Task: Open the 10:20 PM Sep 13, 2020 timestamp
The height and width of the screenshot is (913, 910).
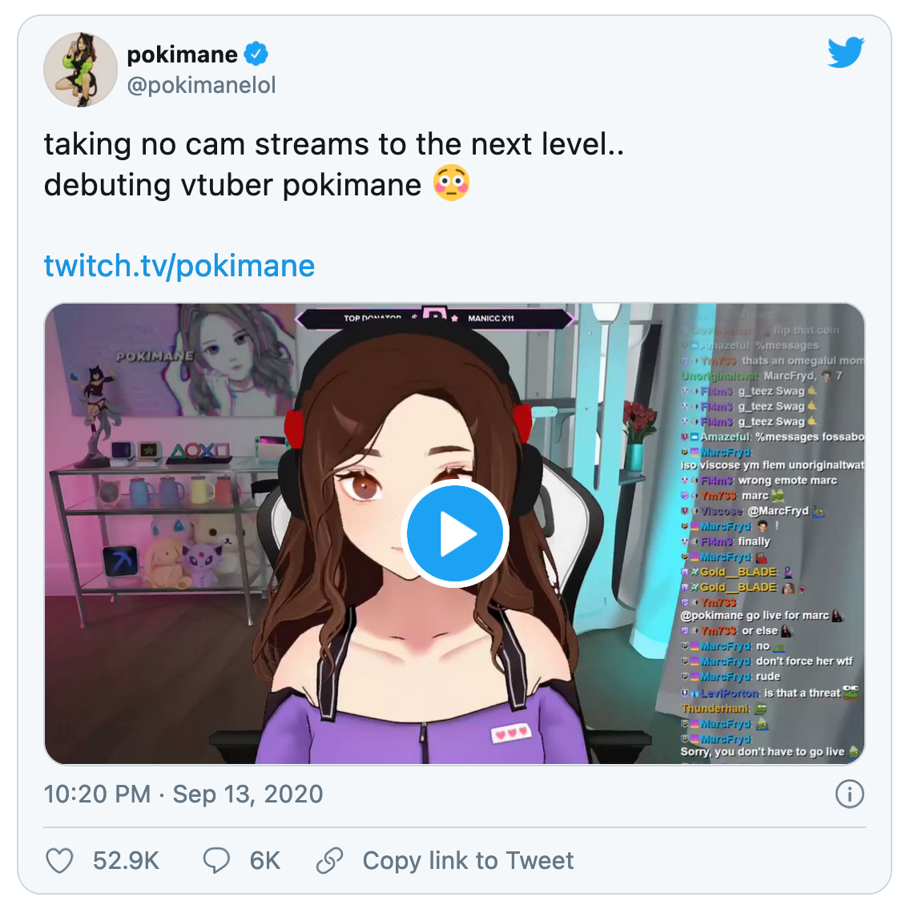Action: point(183,794)
